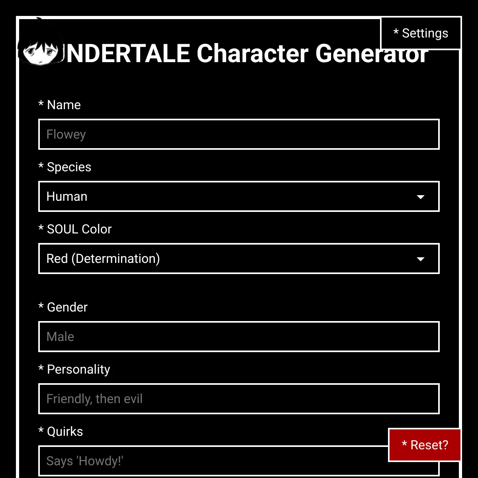Click the selected 'Human' species value
The height and width of the screenshot is (478, 478).
point(67,196)
